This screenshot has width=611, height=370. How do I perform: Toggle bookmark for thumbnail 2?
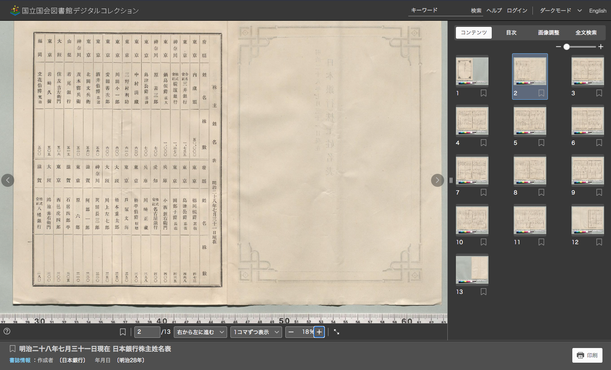pyautogui.click(x=541, y=93)
